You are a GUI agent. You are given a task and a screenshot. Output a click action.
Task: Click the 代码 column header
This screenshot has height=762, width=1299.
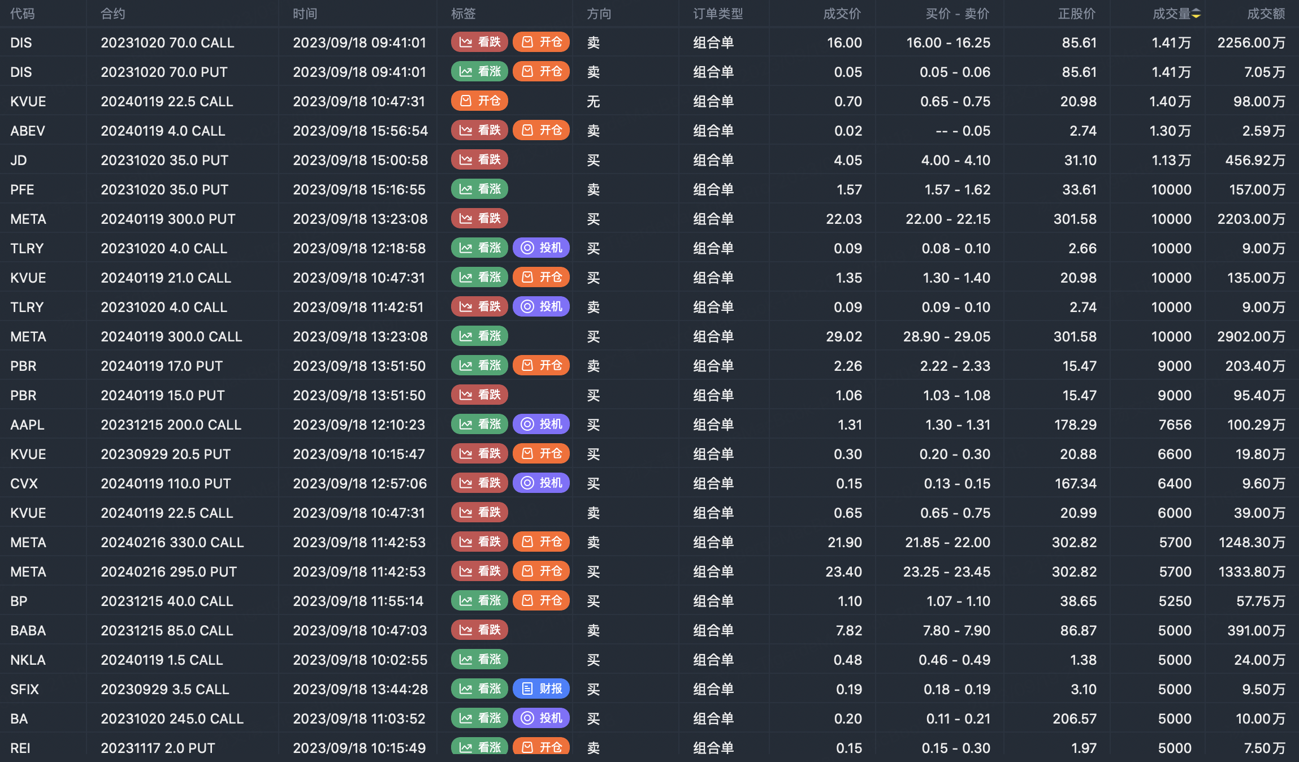click(x=23, y=14)
